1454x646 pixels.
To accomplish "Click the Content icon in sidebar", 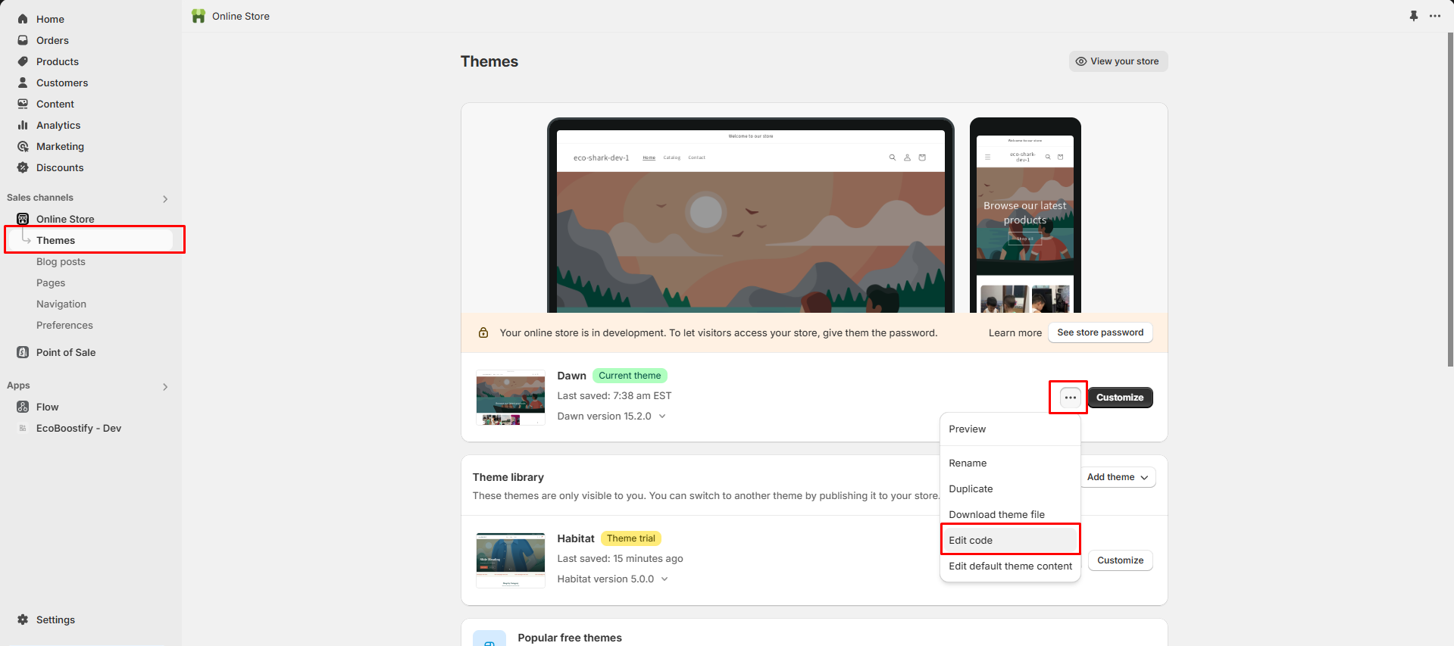I will click(23, 104).
